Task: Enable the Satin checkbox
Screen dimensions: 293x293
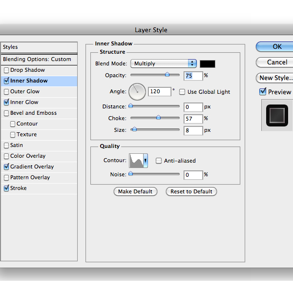Action: click(x=6, y=146)
